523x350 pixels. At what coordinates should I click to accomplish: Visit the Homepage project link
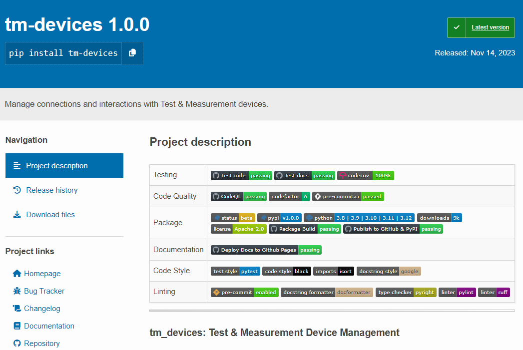42,274
